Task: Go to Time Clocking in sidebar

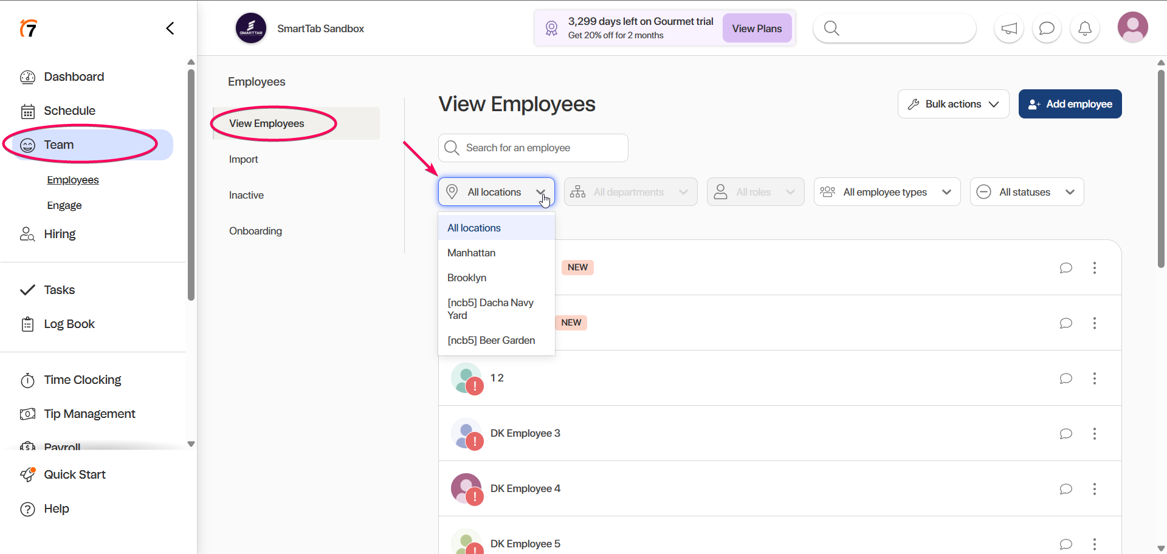Action: click(x=82, y=380)
